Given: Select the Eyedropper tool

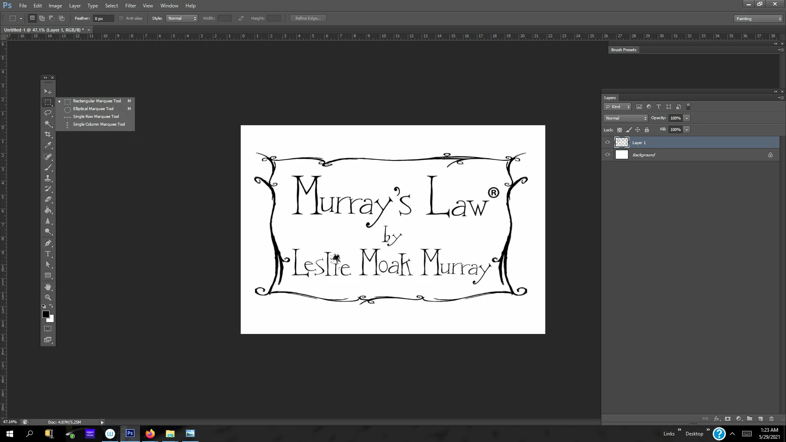Looking at the screenshot, I should coord(48,145).
